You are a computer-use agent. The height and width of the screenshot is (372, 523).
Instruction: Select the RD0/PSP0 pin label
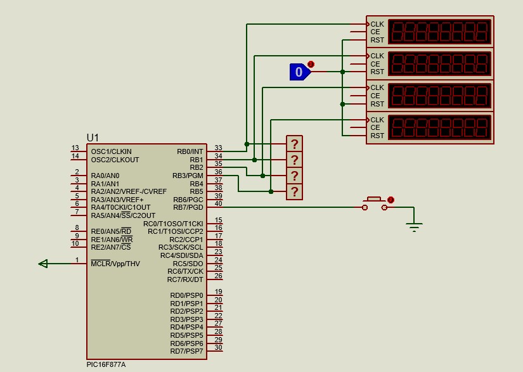point(186,296)
